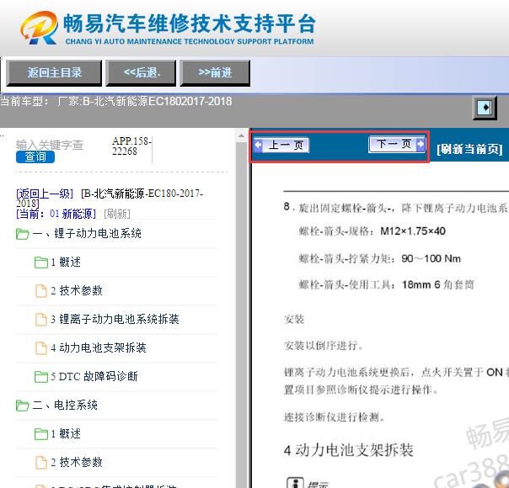509x488 pixels.
Task: Click the 连接诊断仪进行检测 text
Action: pyautogui.click(x=334, y=417)
